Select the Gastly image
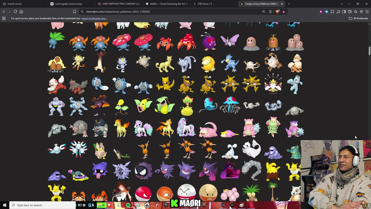The image size is (371, 209). 143,170
